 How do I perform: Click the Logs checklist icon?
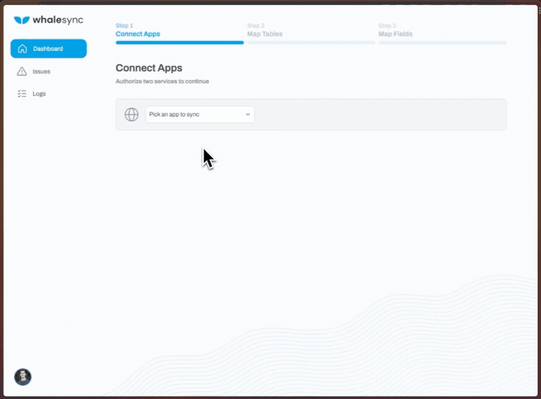point(22,94)
